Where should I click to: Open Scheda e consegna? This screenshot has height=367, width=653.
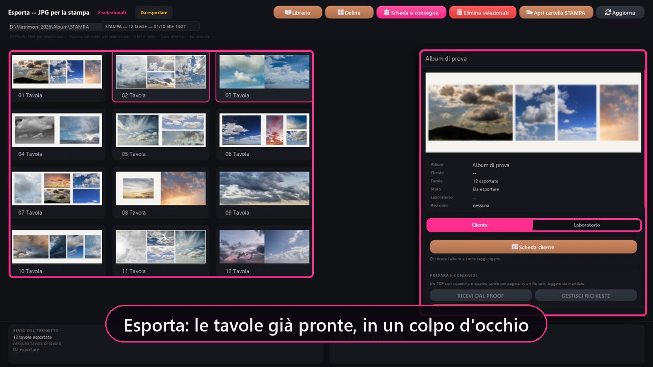(x=411, y=13)
